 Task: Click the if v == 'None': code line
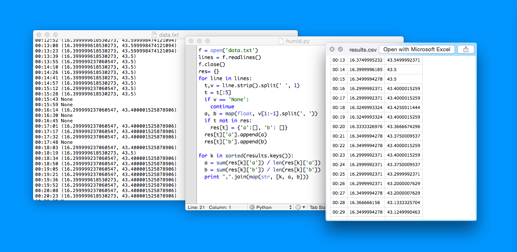tap(227, 100)
